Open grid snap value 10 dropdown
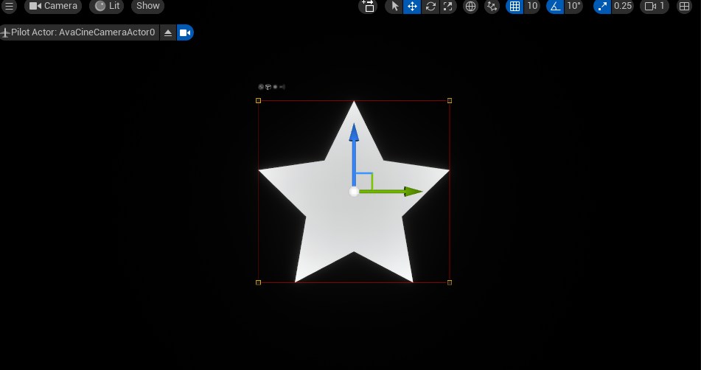This screenshot has height=370, width=701. coord(532,6)
